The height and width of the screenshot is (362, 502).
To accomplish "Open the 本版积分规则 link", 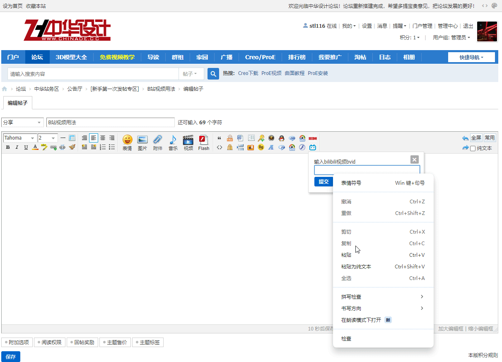I will pyautogui.click(x=483, y=355).
